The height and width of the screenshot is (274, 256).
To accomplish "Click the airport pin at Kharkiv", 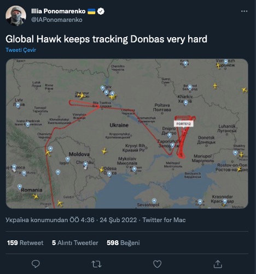I will pyautogui.click(x=185, y=103).
